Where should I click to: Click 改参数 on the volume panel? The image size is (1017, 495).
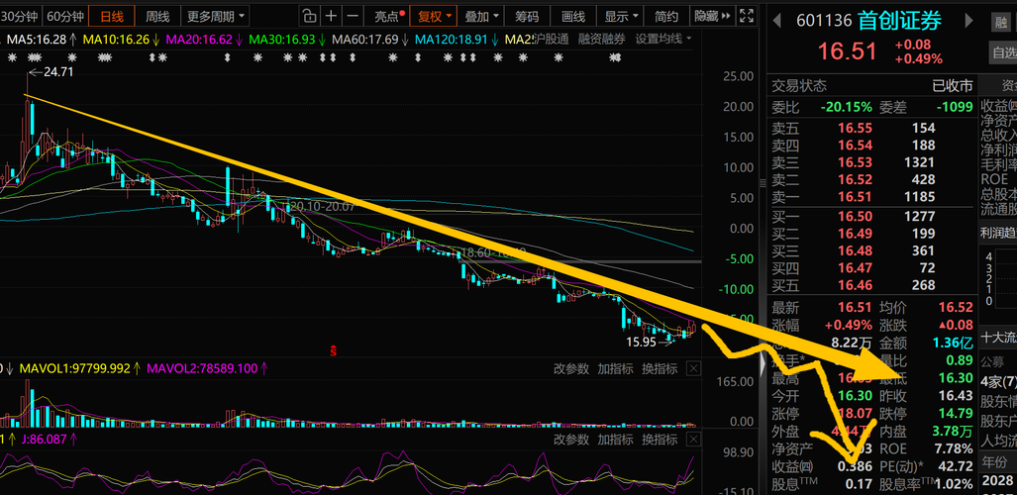tap(570, 369)
